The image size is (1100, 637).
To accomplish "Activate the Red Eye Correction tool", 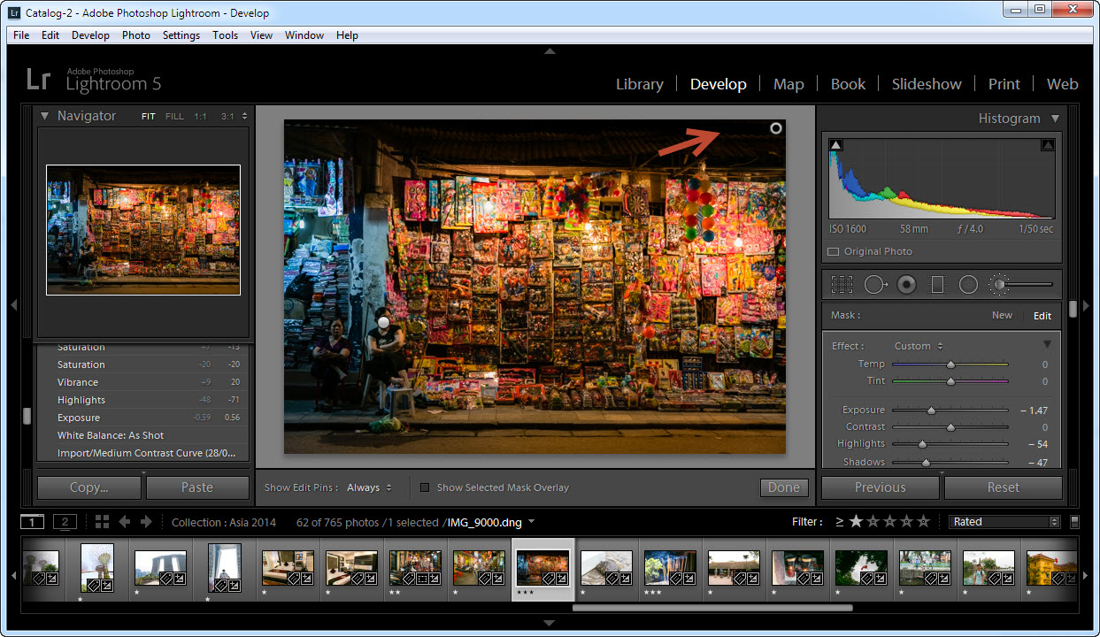I will coord(906,284).
